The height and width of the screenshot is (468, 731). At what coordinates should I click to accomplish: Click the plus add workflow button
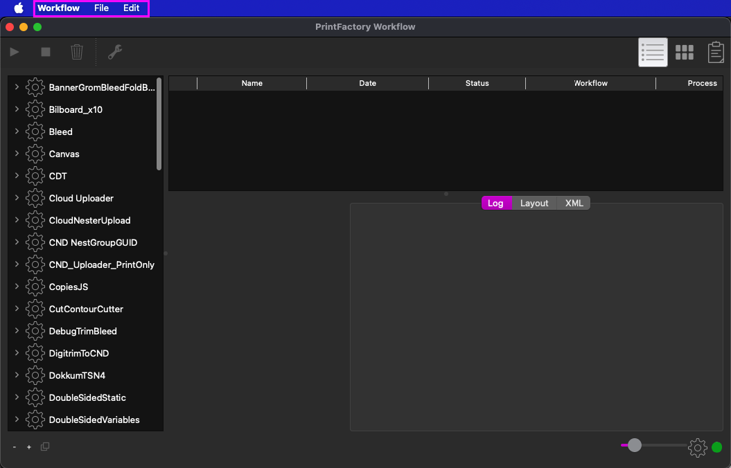coord(29,447)
